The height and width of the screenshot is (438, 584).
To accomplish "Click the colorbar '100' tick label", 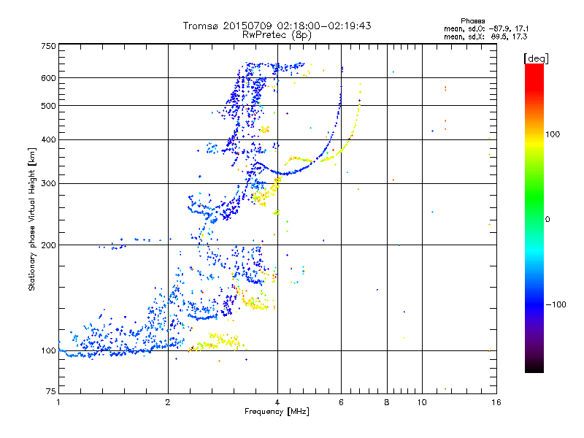I will 553,134.
